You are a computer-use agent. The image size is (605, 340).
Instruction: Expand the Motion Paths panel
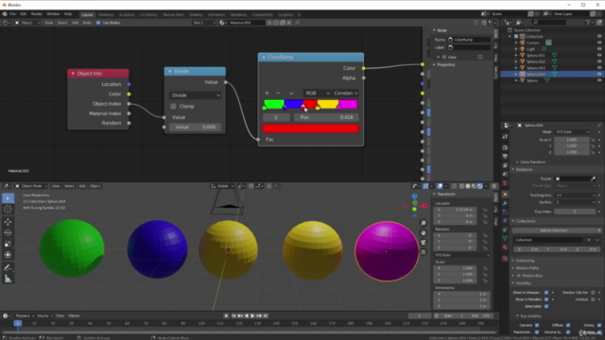pos(527,268)
